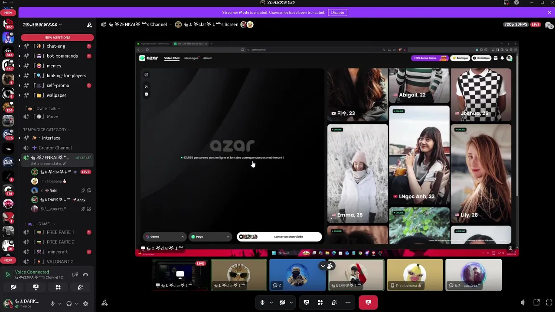The width and height of the screenshot is (555, 312).
Task: Jump to NEW MENTIONS
Action: pos(57,38)
